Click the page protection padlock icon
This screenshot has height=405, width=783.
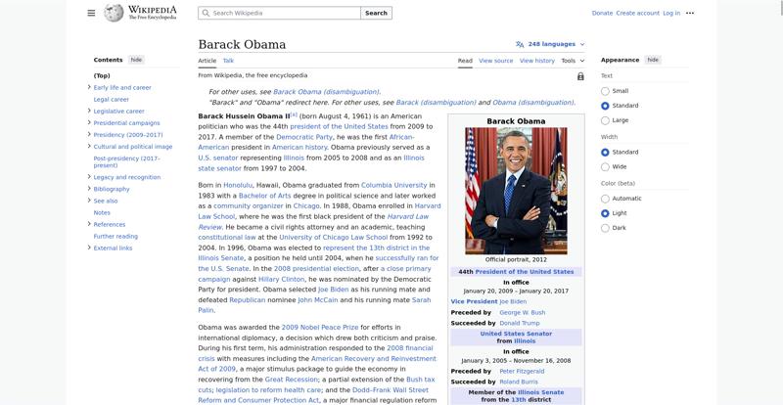click(580, 76)
